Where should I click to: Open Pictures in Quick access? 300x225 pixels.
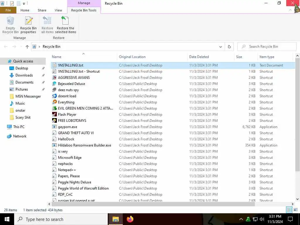pos(22,89)
